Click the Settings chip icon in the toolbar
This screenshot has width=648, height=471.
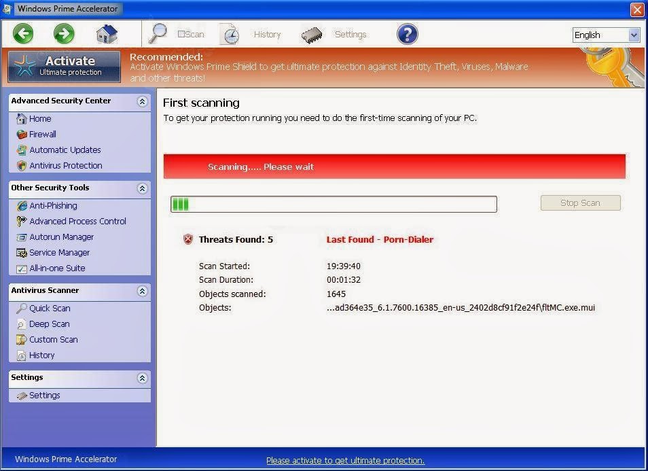coord(312,35)
